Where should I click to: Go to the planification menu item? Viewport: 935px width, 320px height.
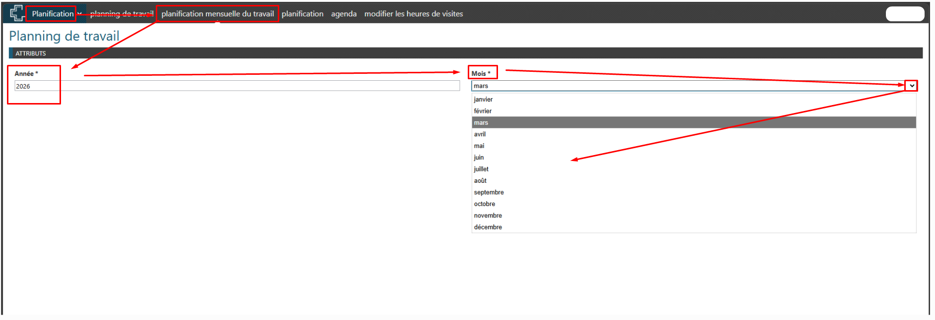tap(303, 14)
